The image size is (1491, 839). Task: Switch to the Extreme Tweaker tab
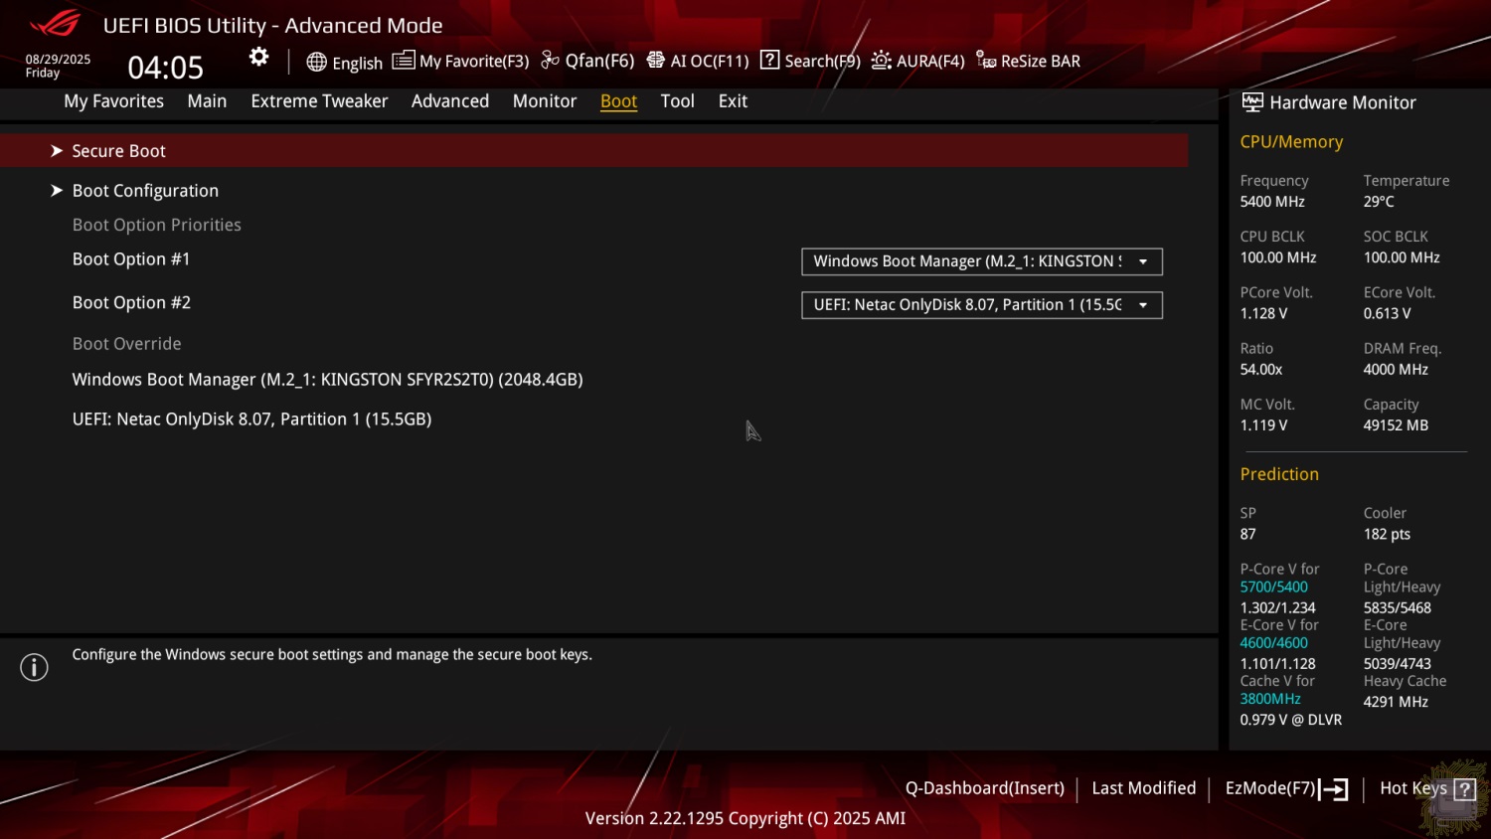pyautogui.click(x=319, y=101)
